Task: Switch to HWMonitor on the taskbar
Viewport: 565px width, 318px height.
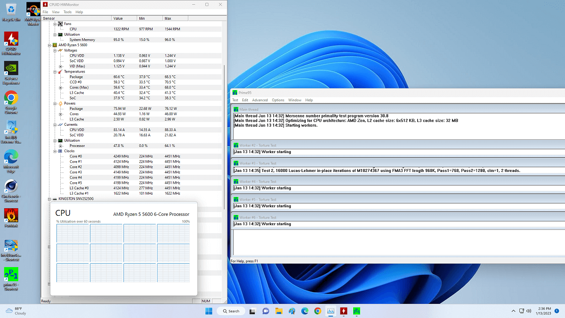Action: tap(344, 311)
